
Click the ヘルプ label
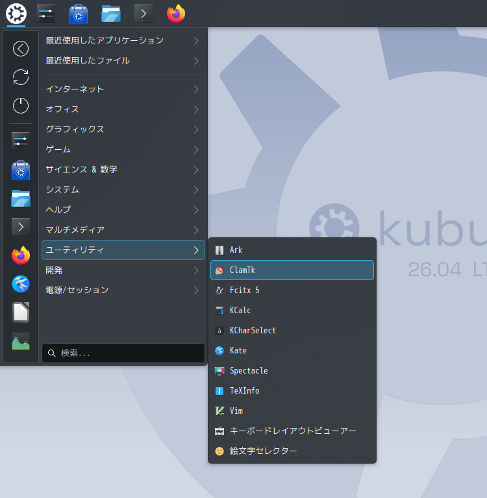58,209
